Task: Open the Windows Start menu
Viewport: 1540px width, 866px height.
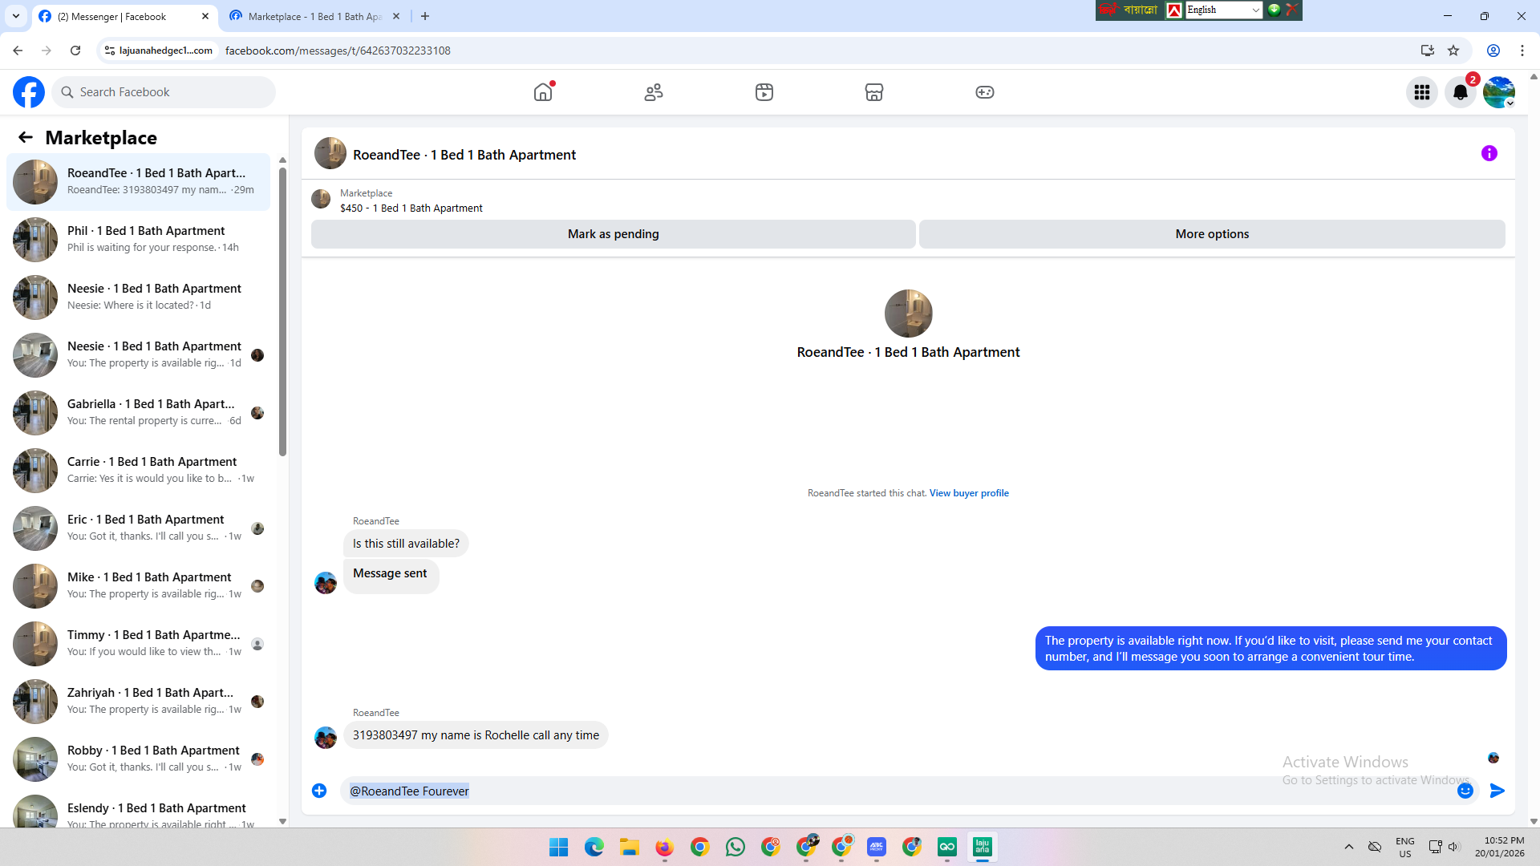Action: [559, 847]
